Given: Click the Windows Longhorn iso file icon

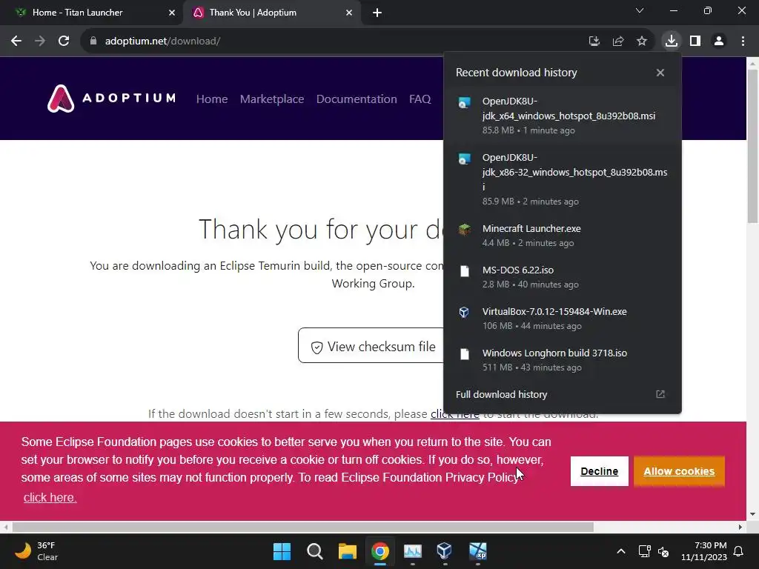Looking at the screenshot, I should (x=464, y=353).
